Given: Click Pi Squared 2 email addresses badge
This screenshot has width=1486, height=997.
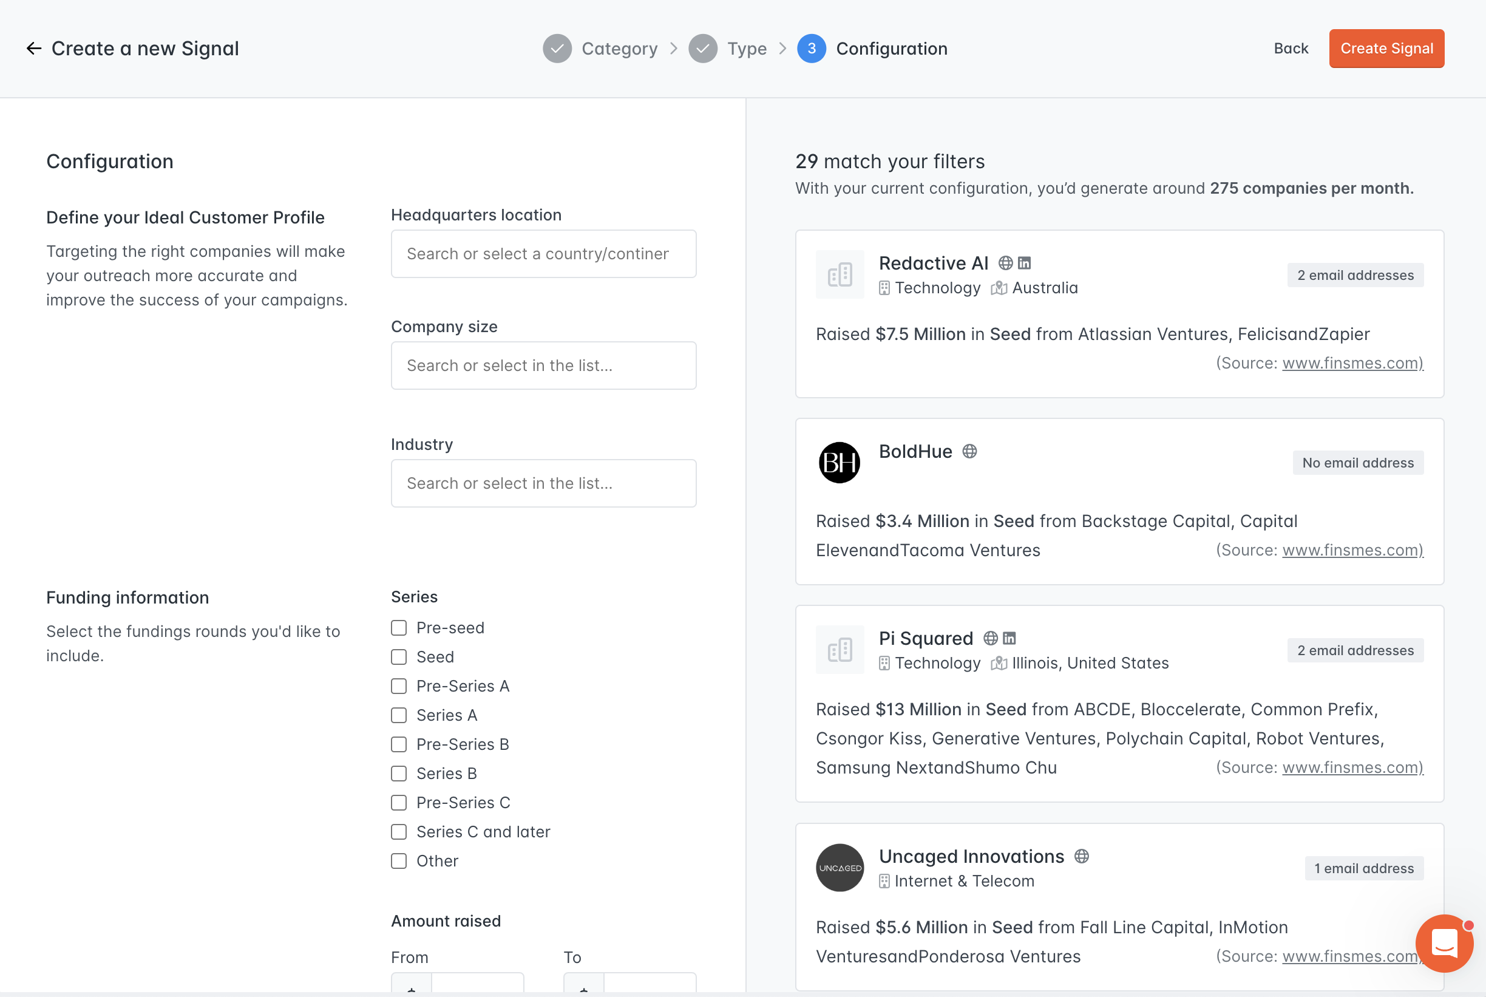Looking at the screenshot, I should [1355, 650].
